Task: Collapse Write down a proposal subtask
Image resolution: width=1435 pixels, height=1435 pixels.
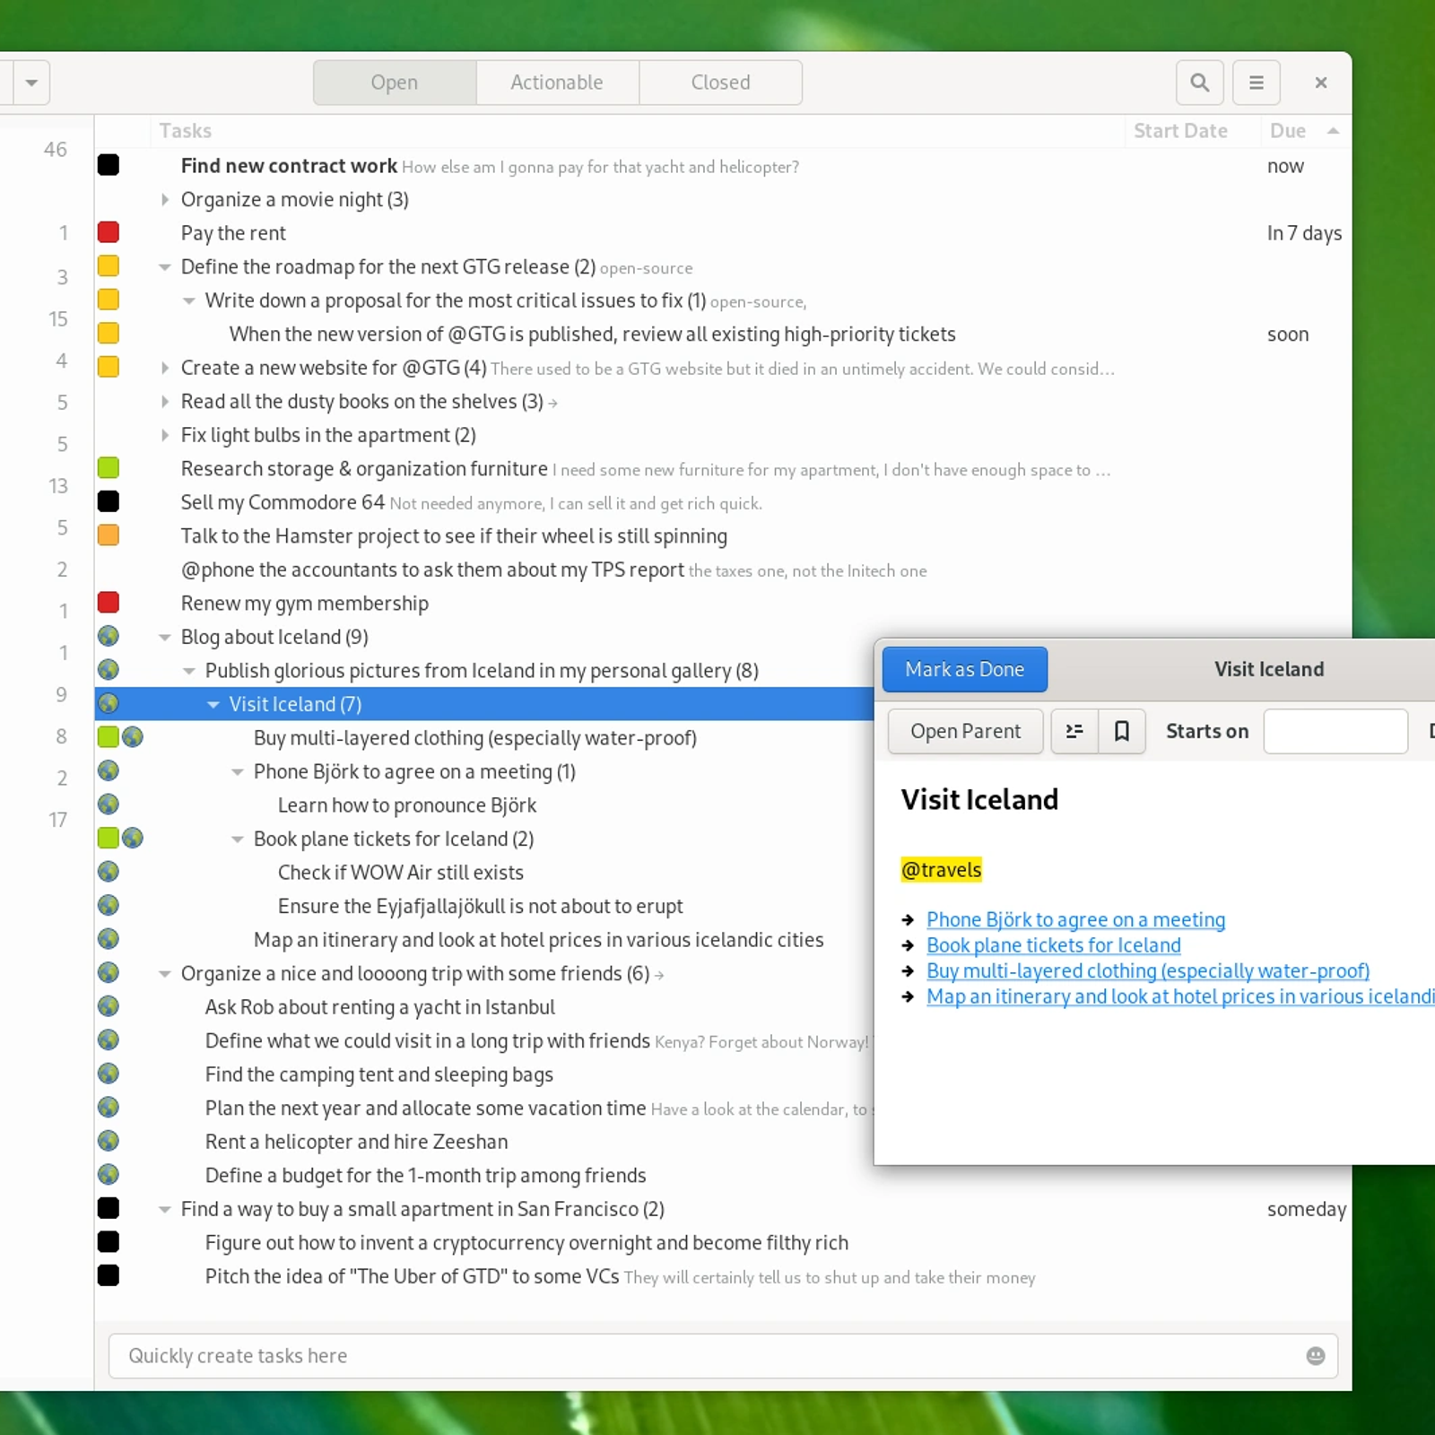Action: pos(189,300)
